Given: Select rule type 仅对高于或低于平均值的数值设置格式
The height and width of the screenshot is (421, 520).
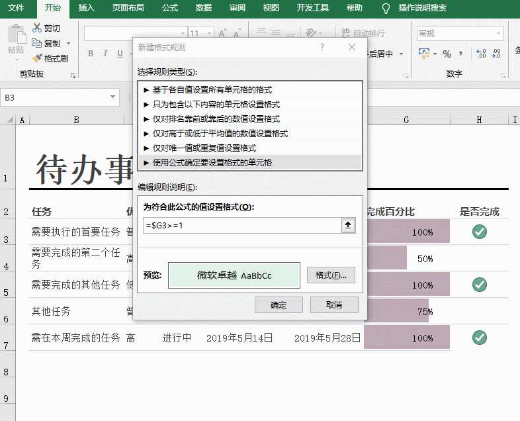Looking at the screenshot, I should click(x=250, y=133).
